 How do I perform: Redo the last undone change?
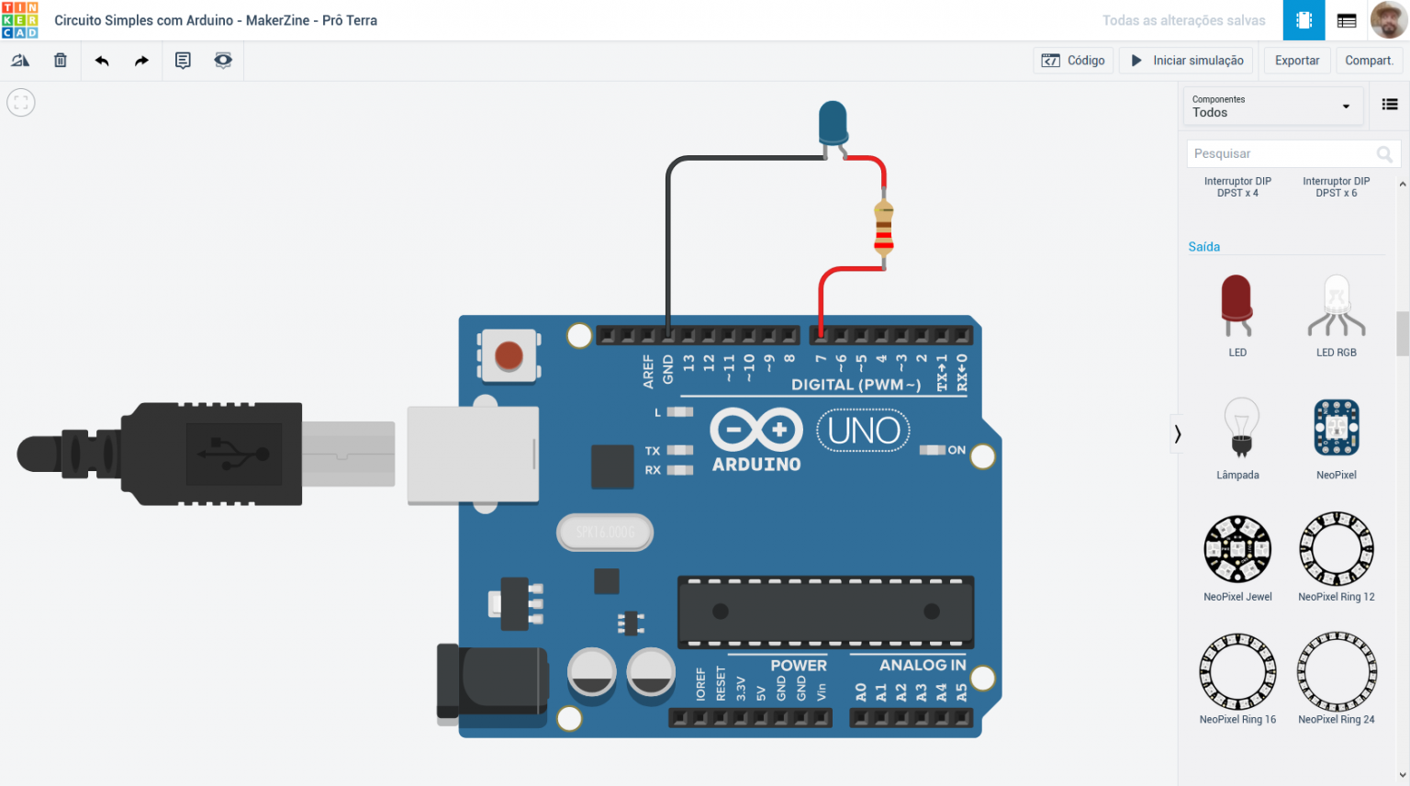tap(140, 60)
